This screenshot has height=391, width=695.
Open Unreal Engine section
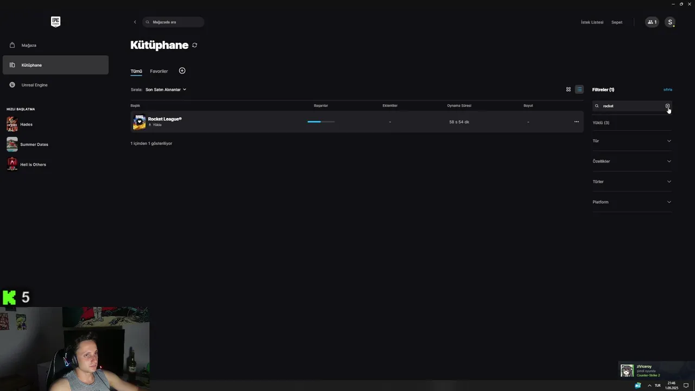click(x=55, y=85)
